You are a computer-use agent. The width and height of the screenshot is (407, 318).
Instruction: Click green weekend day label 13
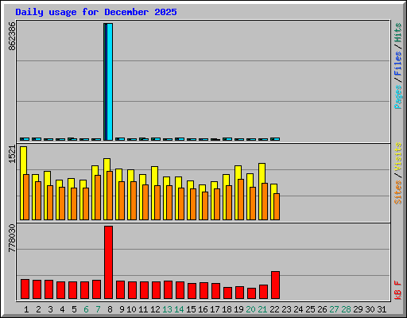click(x=167, y=309)
